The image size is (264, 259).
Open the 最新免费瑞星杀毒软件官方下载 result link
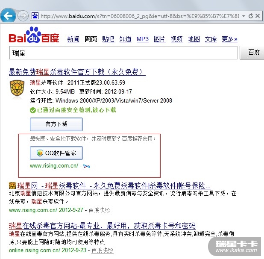click(77, 72)
